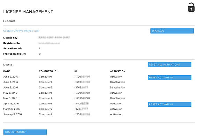The image size is (198, 137).
Task: Click Deactivation in the Computer2 June 2 row
Action: pyautogui.click(x=117, y=87)
